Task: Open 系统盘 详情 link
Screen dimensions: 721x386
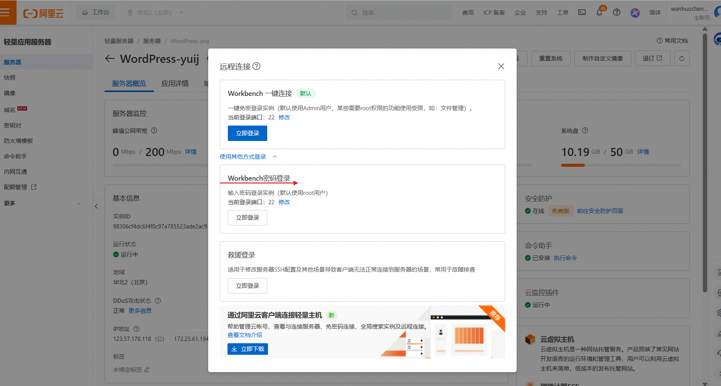Action: pos(643,152)
